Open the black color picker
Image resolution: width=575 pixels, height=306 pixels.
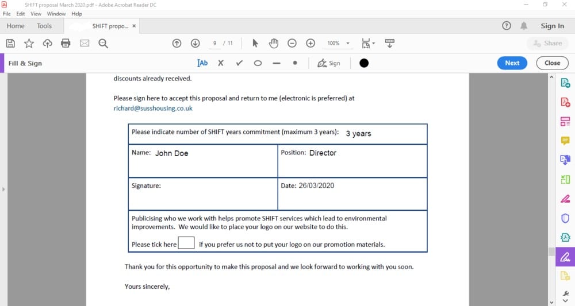pyautogui.click(x=364, y=63)
